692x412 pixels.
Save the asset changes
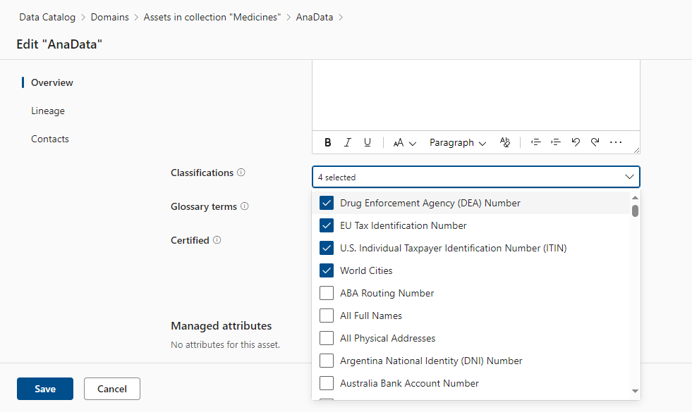click(x=45, y=389)
